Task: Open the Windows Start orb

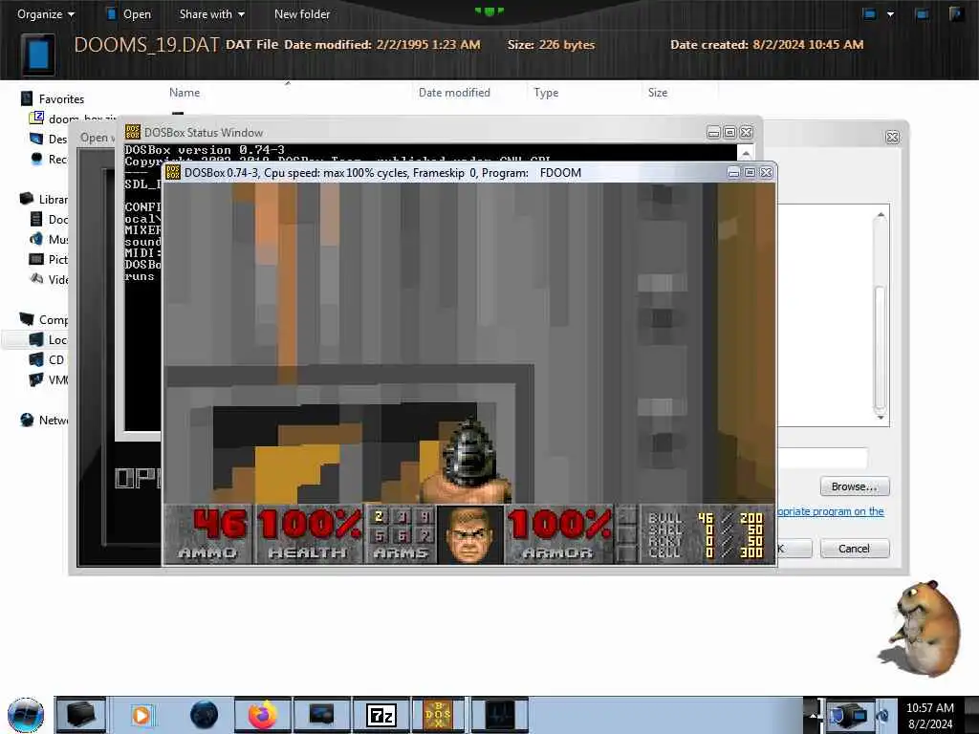Action: click(x=25, y=715)
